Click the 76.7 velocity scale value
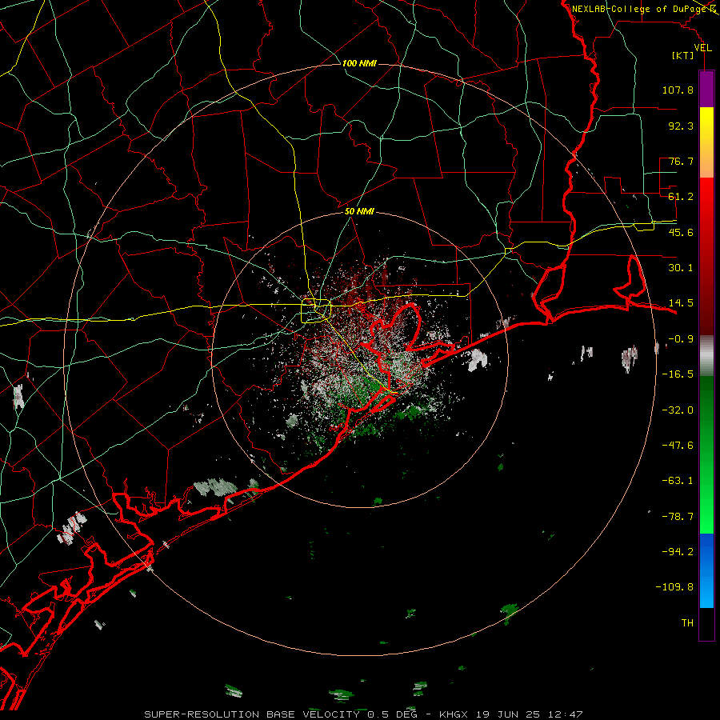 click(x=681, y=161)
